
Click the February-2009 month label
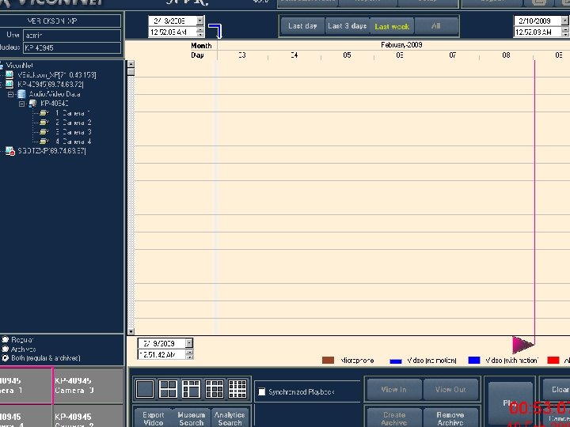click(401, 45)
